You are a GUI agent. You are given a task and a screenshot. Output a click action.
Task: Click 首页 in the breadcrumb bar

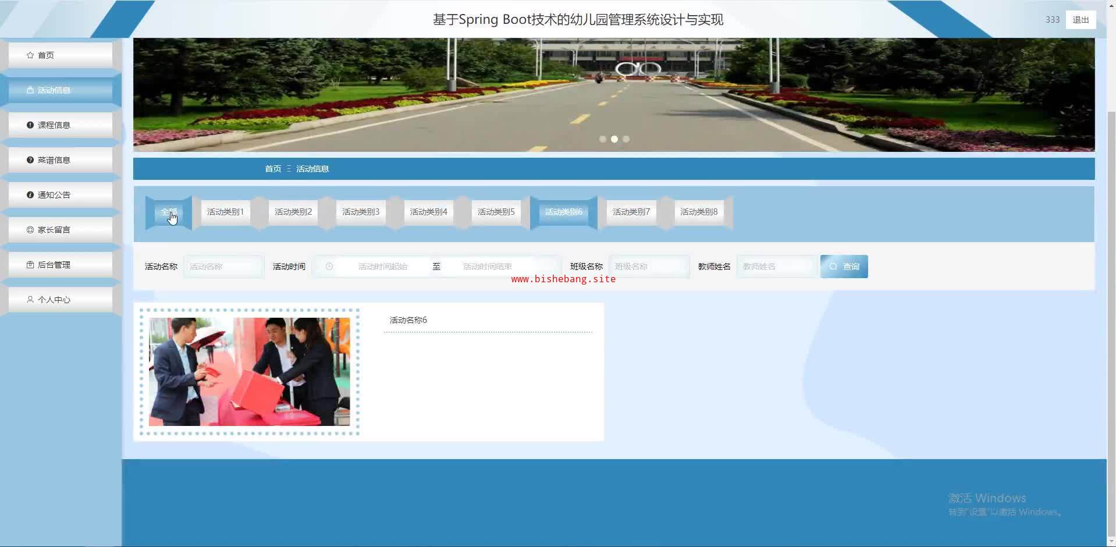[273, 169]
